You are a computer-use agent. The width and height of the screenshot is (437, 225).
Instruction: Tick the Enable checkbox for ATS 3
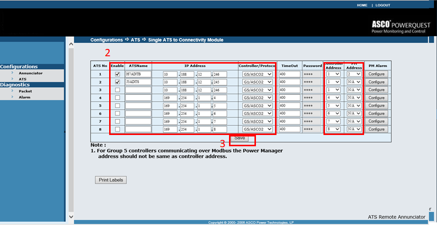click(117, 90)
